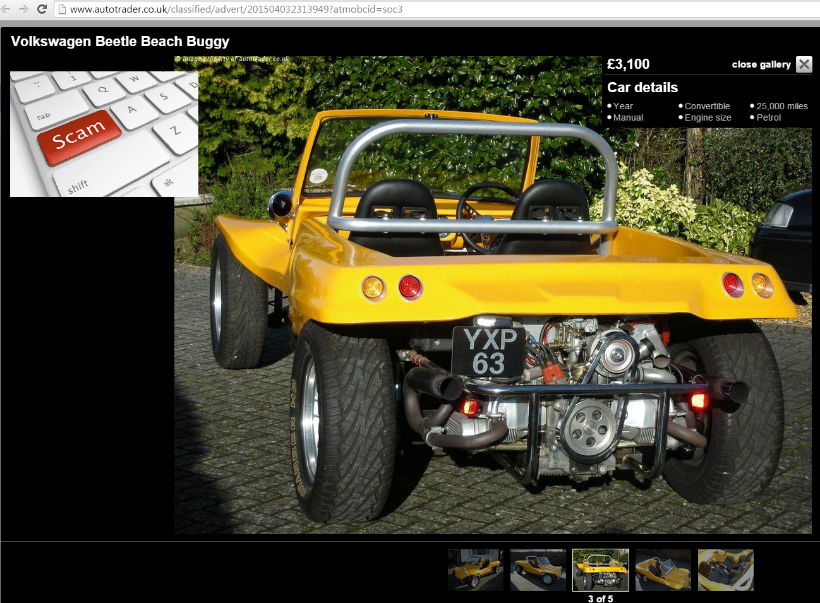Go back with the browser back arrow
This screenshot has height=603, width=820.
coord(6,9)
